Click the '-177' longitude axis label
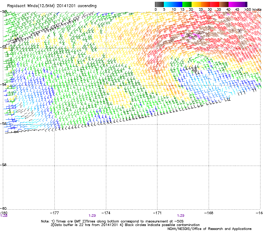The width and height of the screenshot is (263, 231). (x=54, y=213)
